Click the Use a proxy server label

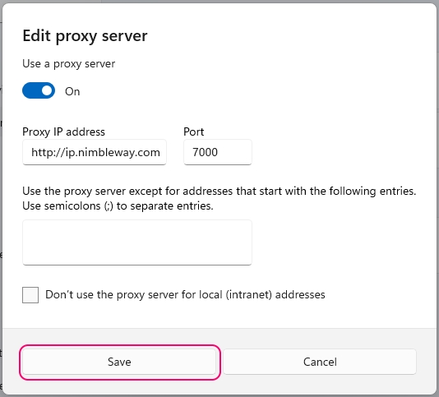point(68,64)
